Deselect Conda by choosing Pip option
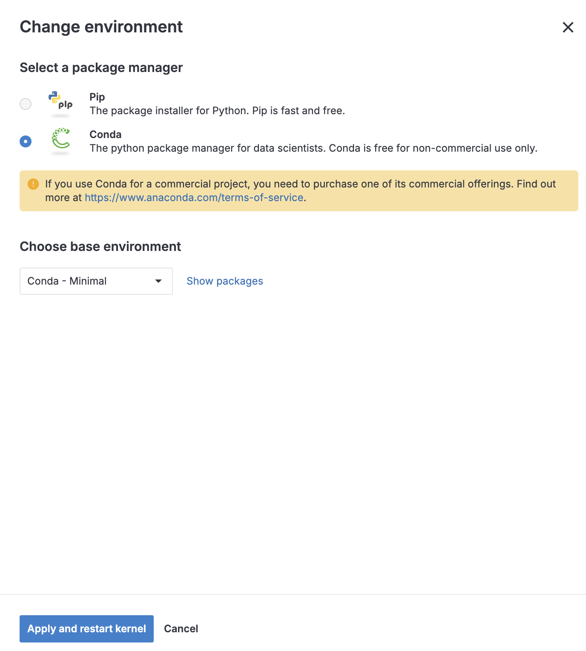Viewport: 586px width, 651px height. tap(26, 104)
